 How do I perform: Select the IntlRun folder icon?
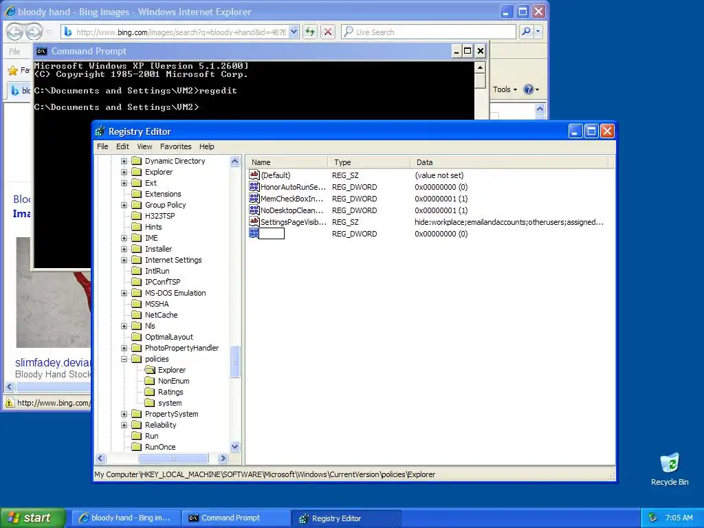pyautogui.click(x=137, y=271)
